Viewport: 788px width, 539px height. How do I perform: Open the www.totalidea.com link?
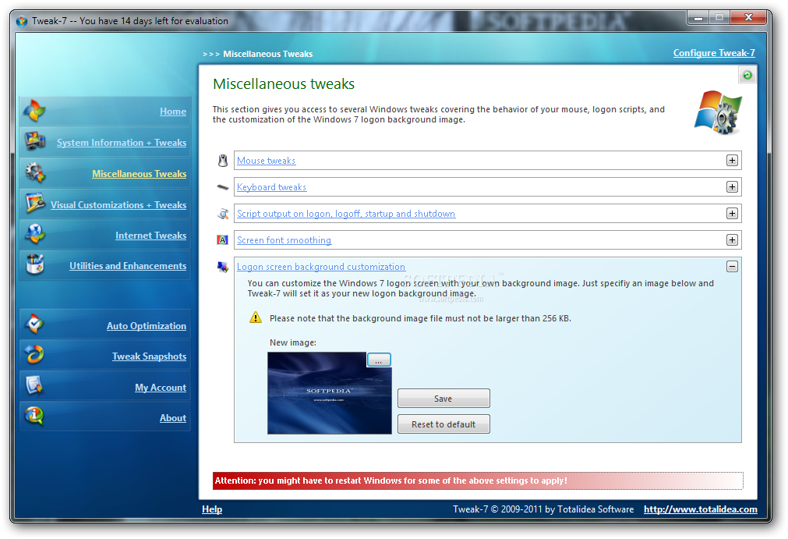coord(701,509)
